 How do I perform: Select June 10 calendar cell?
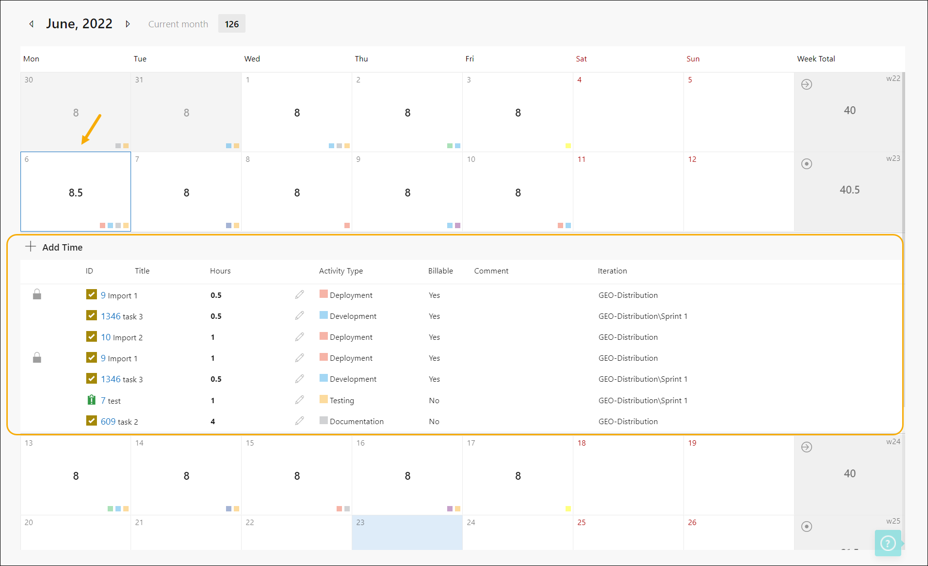tap(518, 192)
